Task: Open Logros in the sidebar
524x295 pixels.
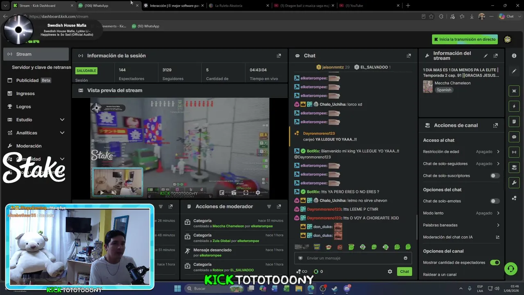Action: [36, 107]
